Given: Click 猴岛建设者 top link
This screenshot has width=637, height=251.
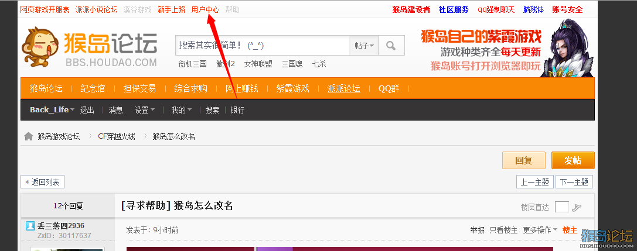Looking at the screenshot, I should click(411, 9).
